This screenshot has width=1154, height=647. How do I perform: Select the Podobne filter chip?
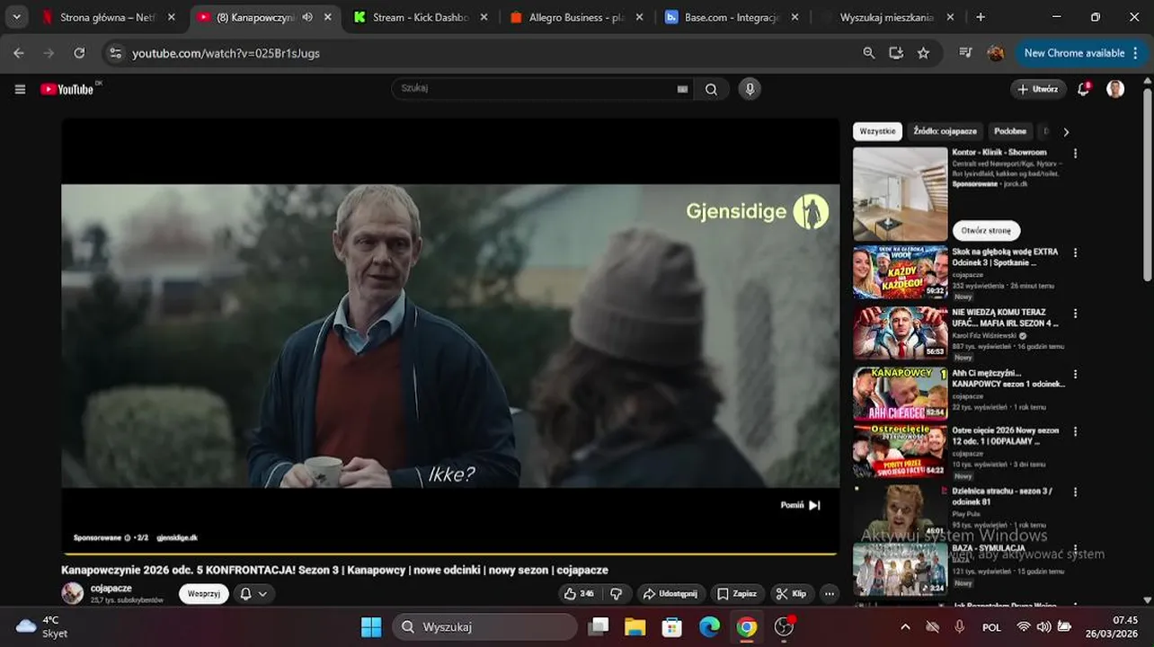[x=1010, y=131]
